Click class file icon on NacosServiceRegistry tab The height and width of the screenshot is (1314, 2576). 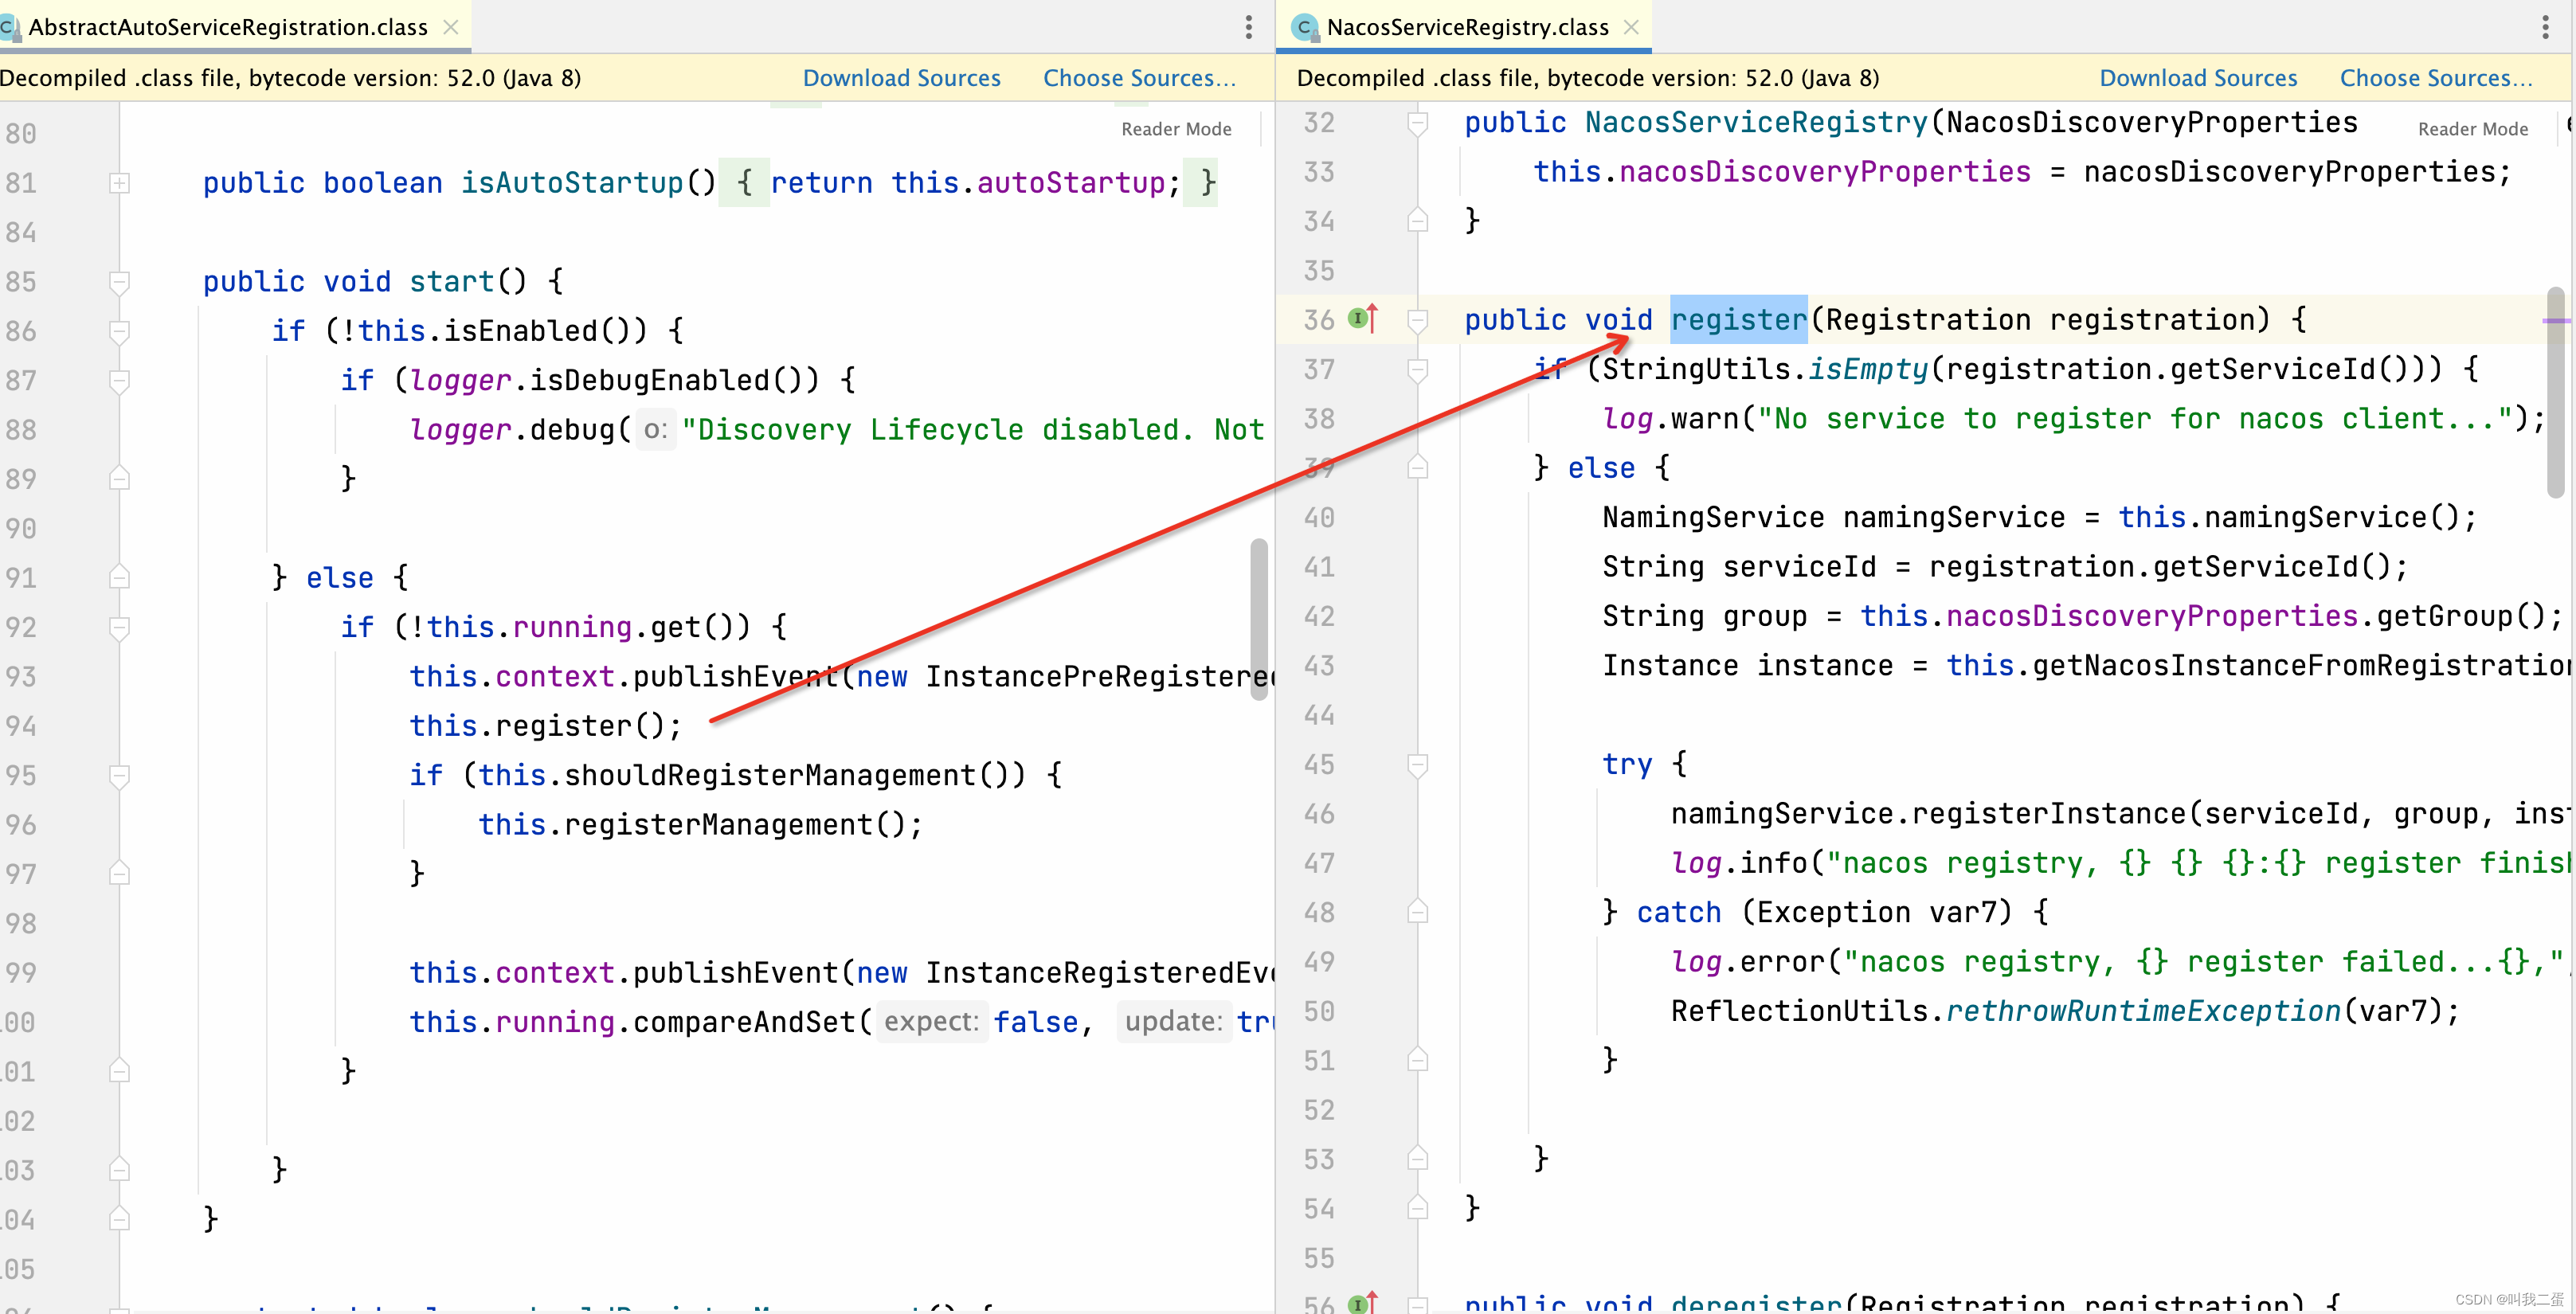(1304, 27)
